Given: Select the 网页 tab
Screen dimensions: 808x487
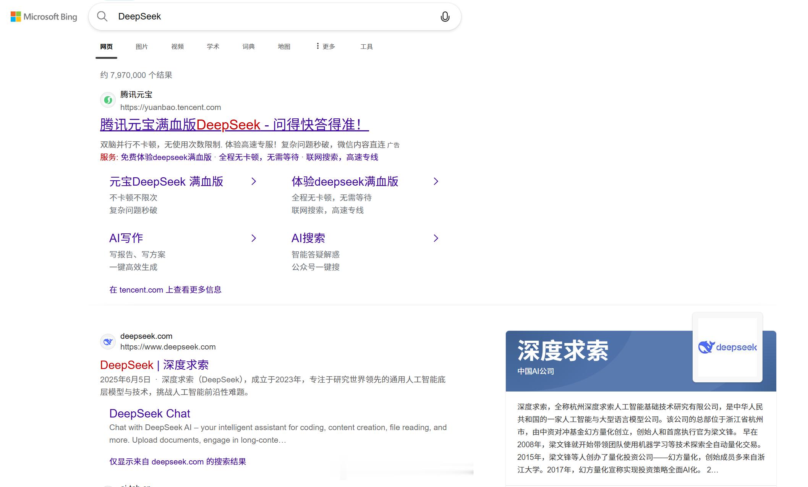Looking at the screenshot, I should click(107, 47).
